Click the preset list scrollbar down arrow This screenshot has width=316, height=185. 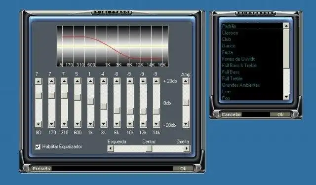point(286,97)
